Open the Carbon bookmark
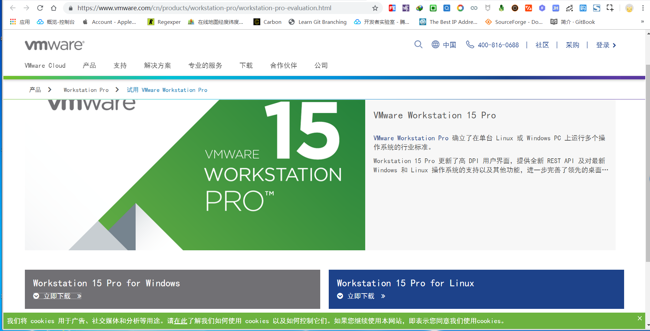 [x=268, y=22]
